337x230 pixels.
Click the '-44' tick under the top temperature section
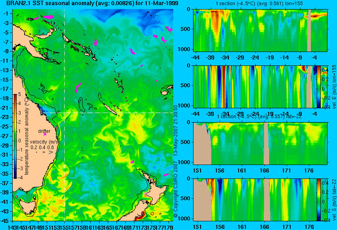195,57
